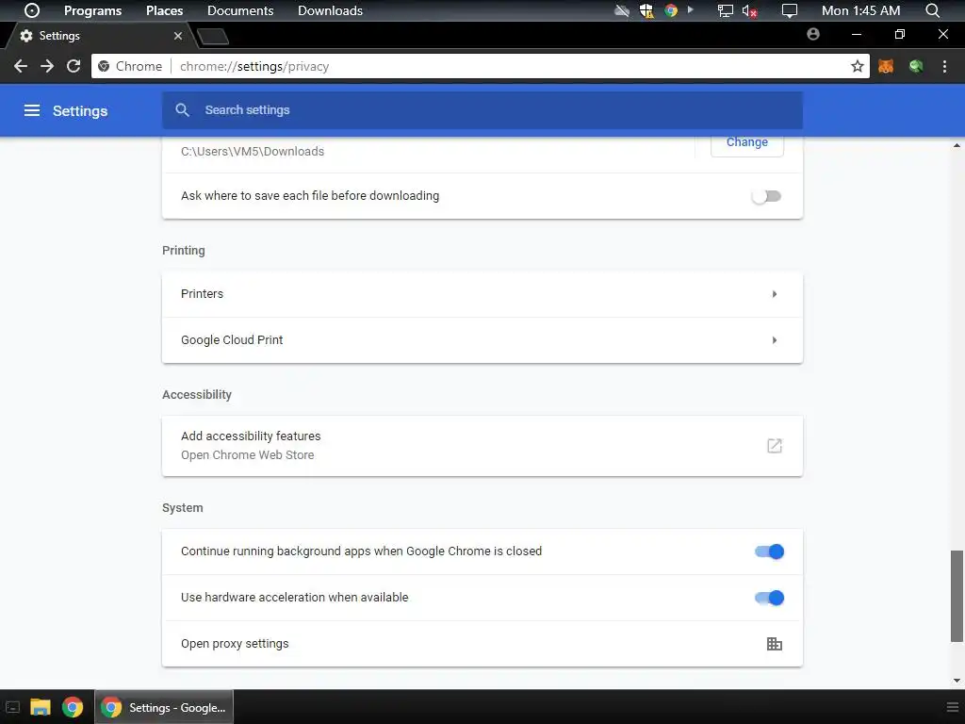Image resolution: width=965 pixels, height=724 pixels.
Task: Click the building icon beside Open proxy settings
Action: (775, 643)
